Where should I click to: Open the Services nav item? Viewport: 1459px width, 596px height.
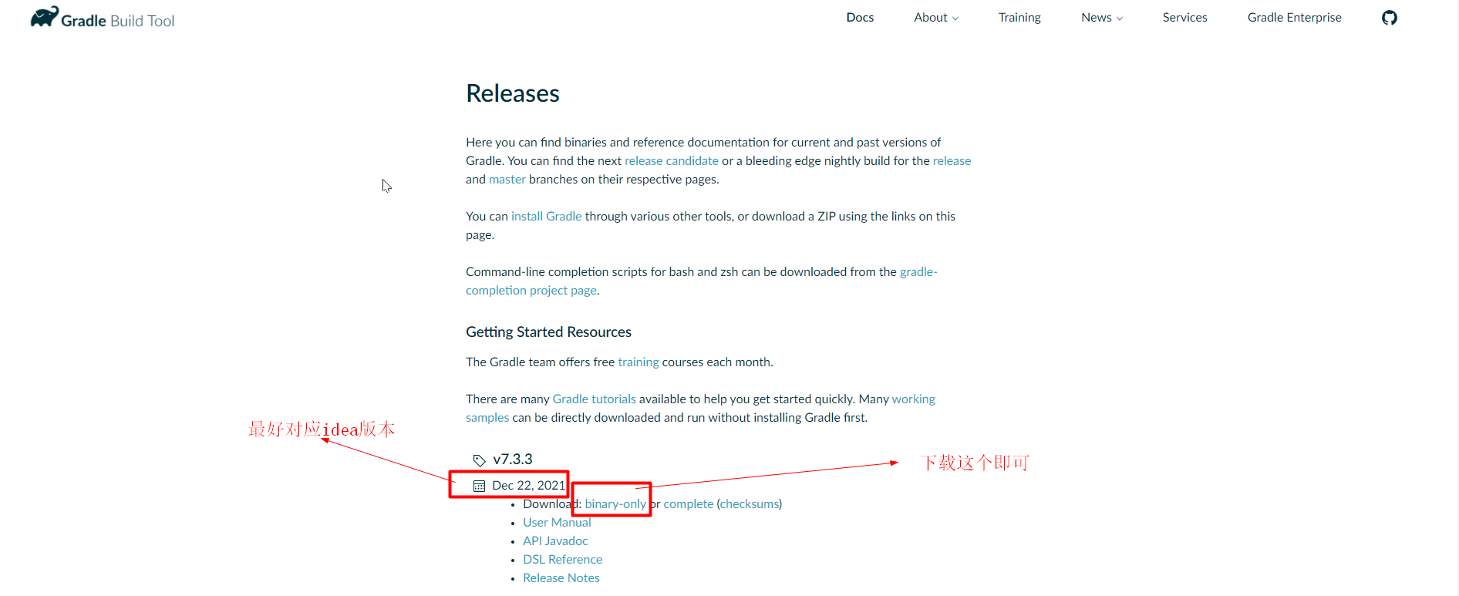1184,18
